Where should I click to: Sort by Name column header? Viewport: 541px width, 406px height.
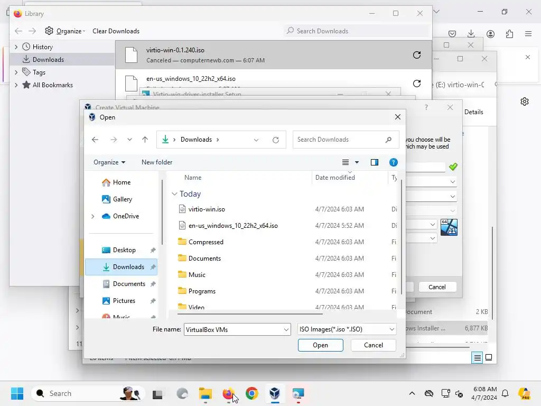click(192, 178)
